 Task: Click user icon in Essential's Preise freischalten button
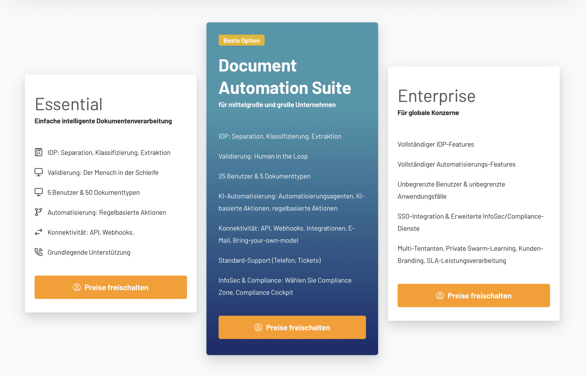[x=77, y=287]
